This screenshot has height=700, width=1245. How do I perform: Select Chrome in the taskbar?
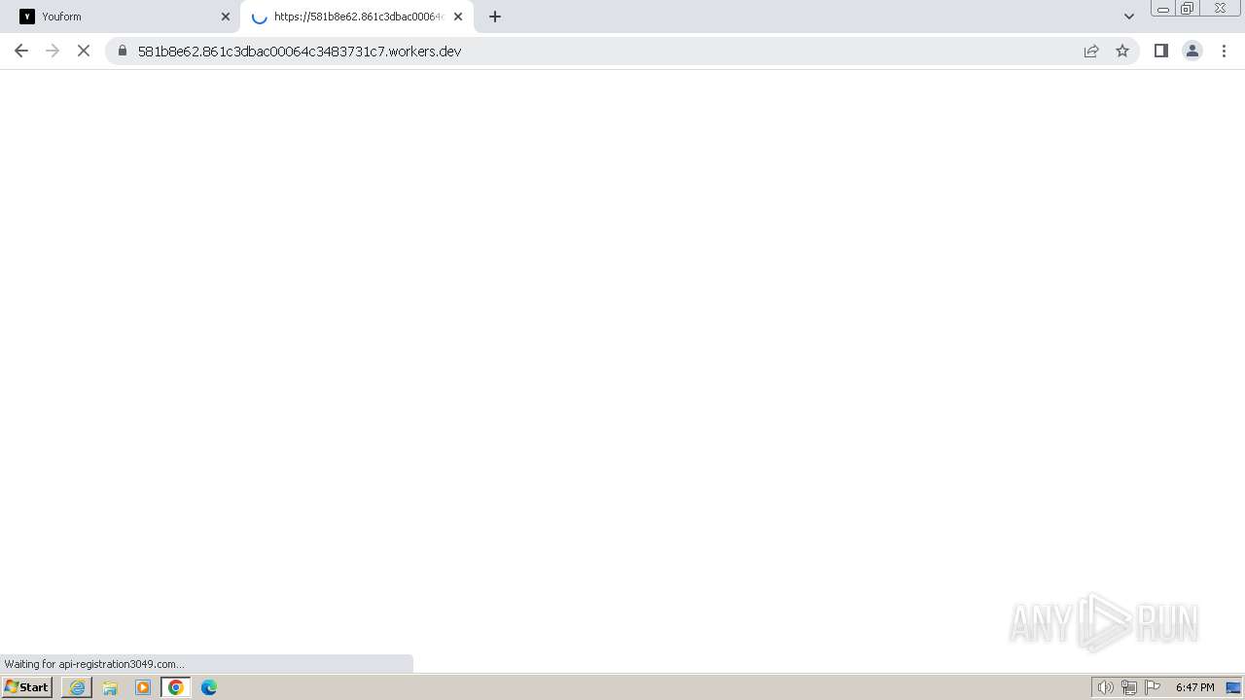176,687
